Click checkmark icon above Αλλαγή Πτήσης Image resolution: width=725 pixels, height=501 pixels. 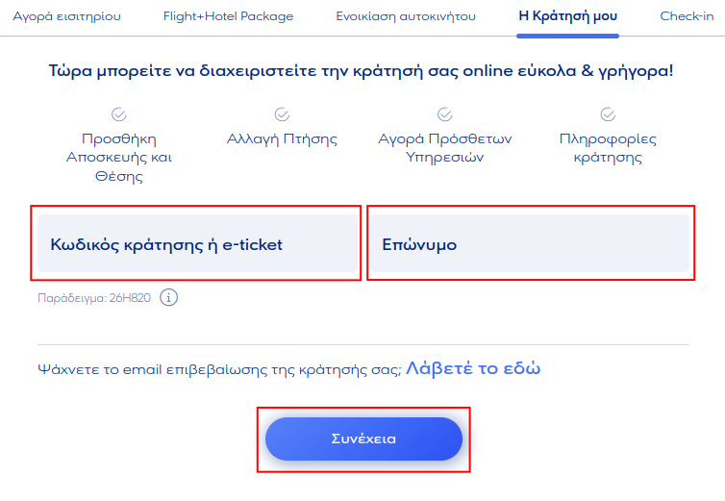[x=282, y=114]
